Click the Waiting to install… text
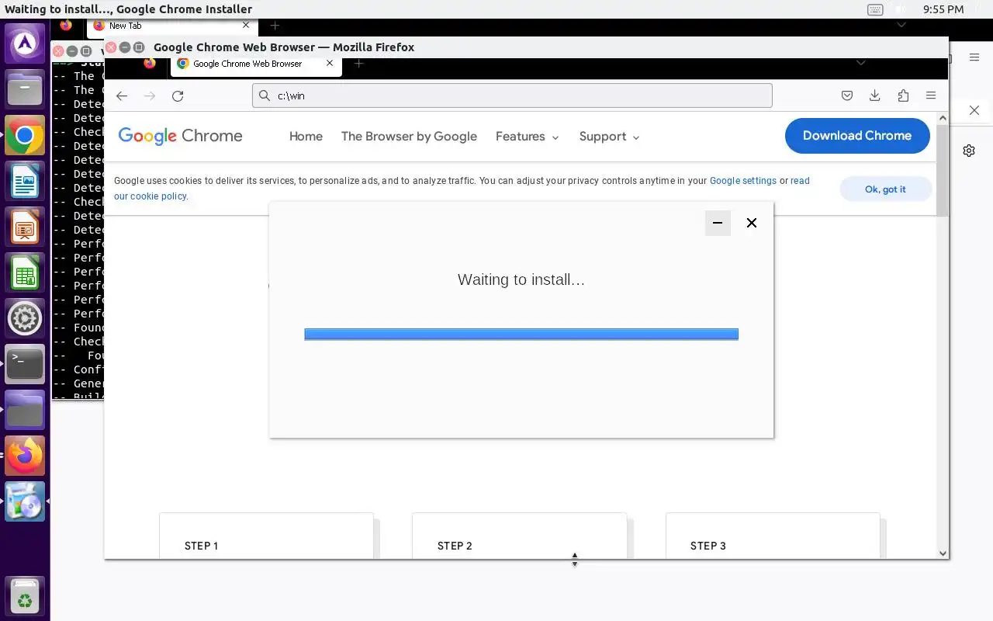 pyautogui.click(x=521, y=279)
